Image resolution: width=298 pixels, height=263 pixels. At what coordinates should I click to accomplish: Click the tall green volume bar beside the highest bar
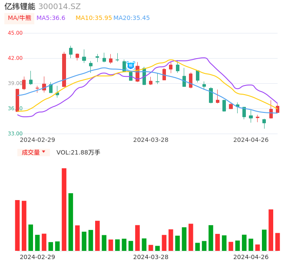pyautogui.click(x=71, y=222)
